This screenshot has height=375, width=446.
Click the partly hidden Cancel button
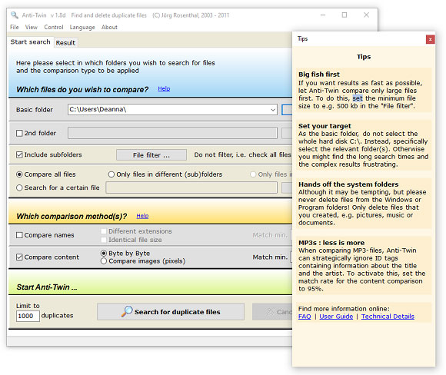click(x=272, y=311)
